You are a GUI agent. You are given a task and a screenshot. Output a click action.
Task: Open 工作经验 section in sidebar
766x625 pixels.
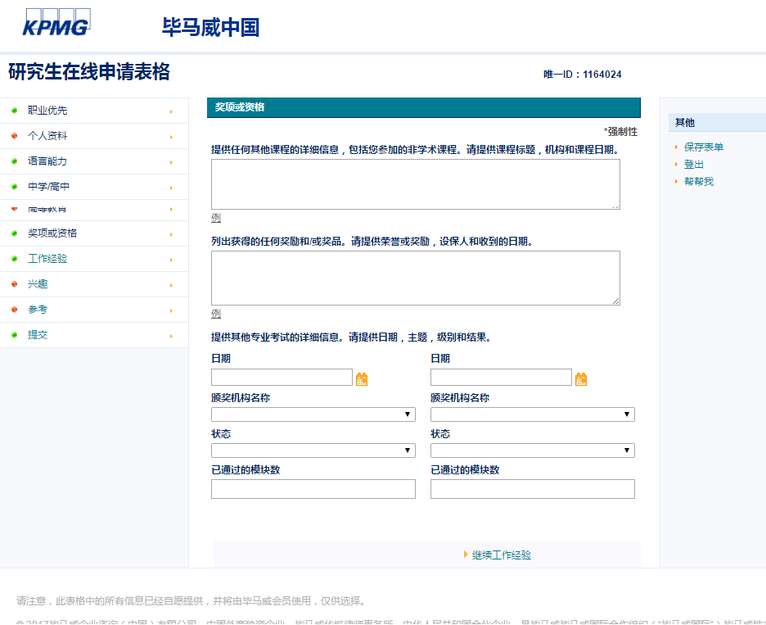point(47,259)
